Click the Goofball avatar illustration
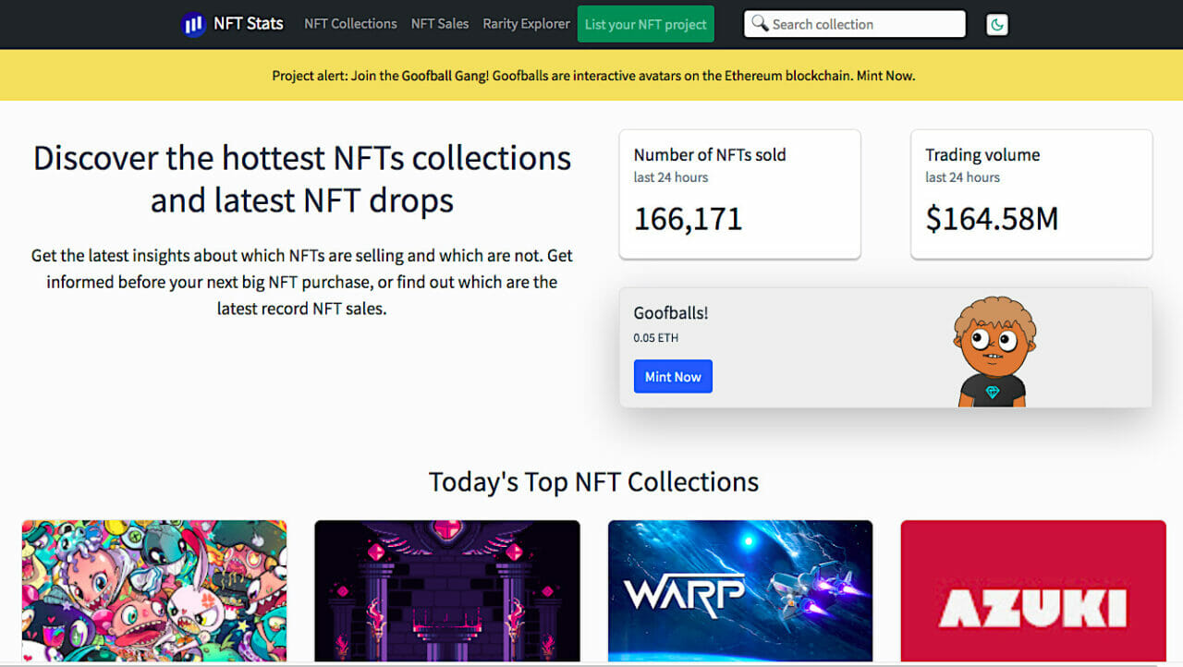 994,351
